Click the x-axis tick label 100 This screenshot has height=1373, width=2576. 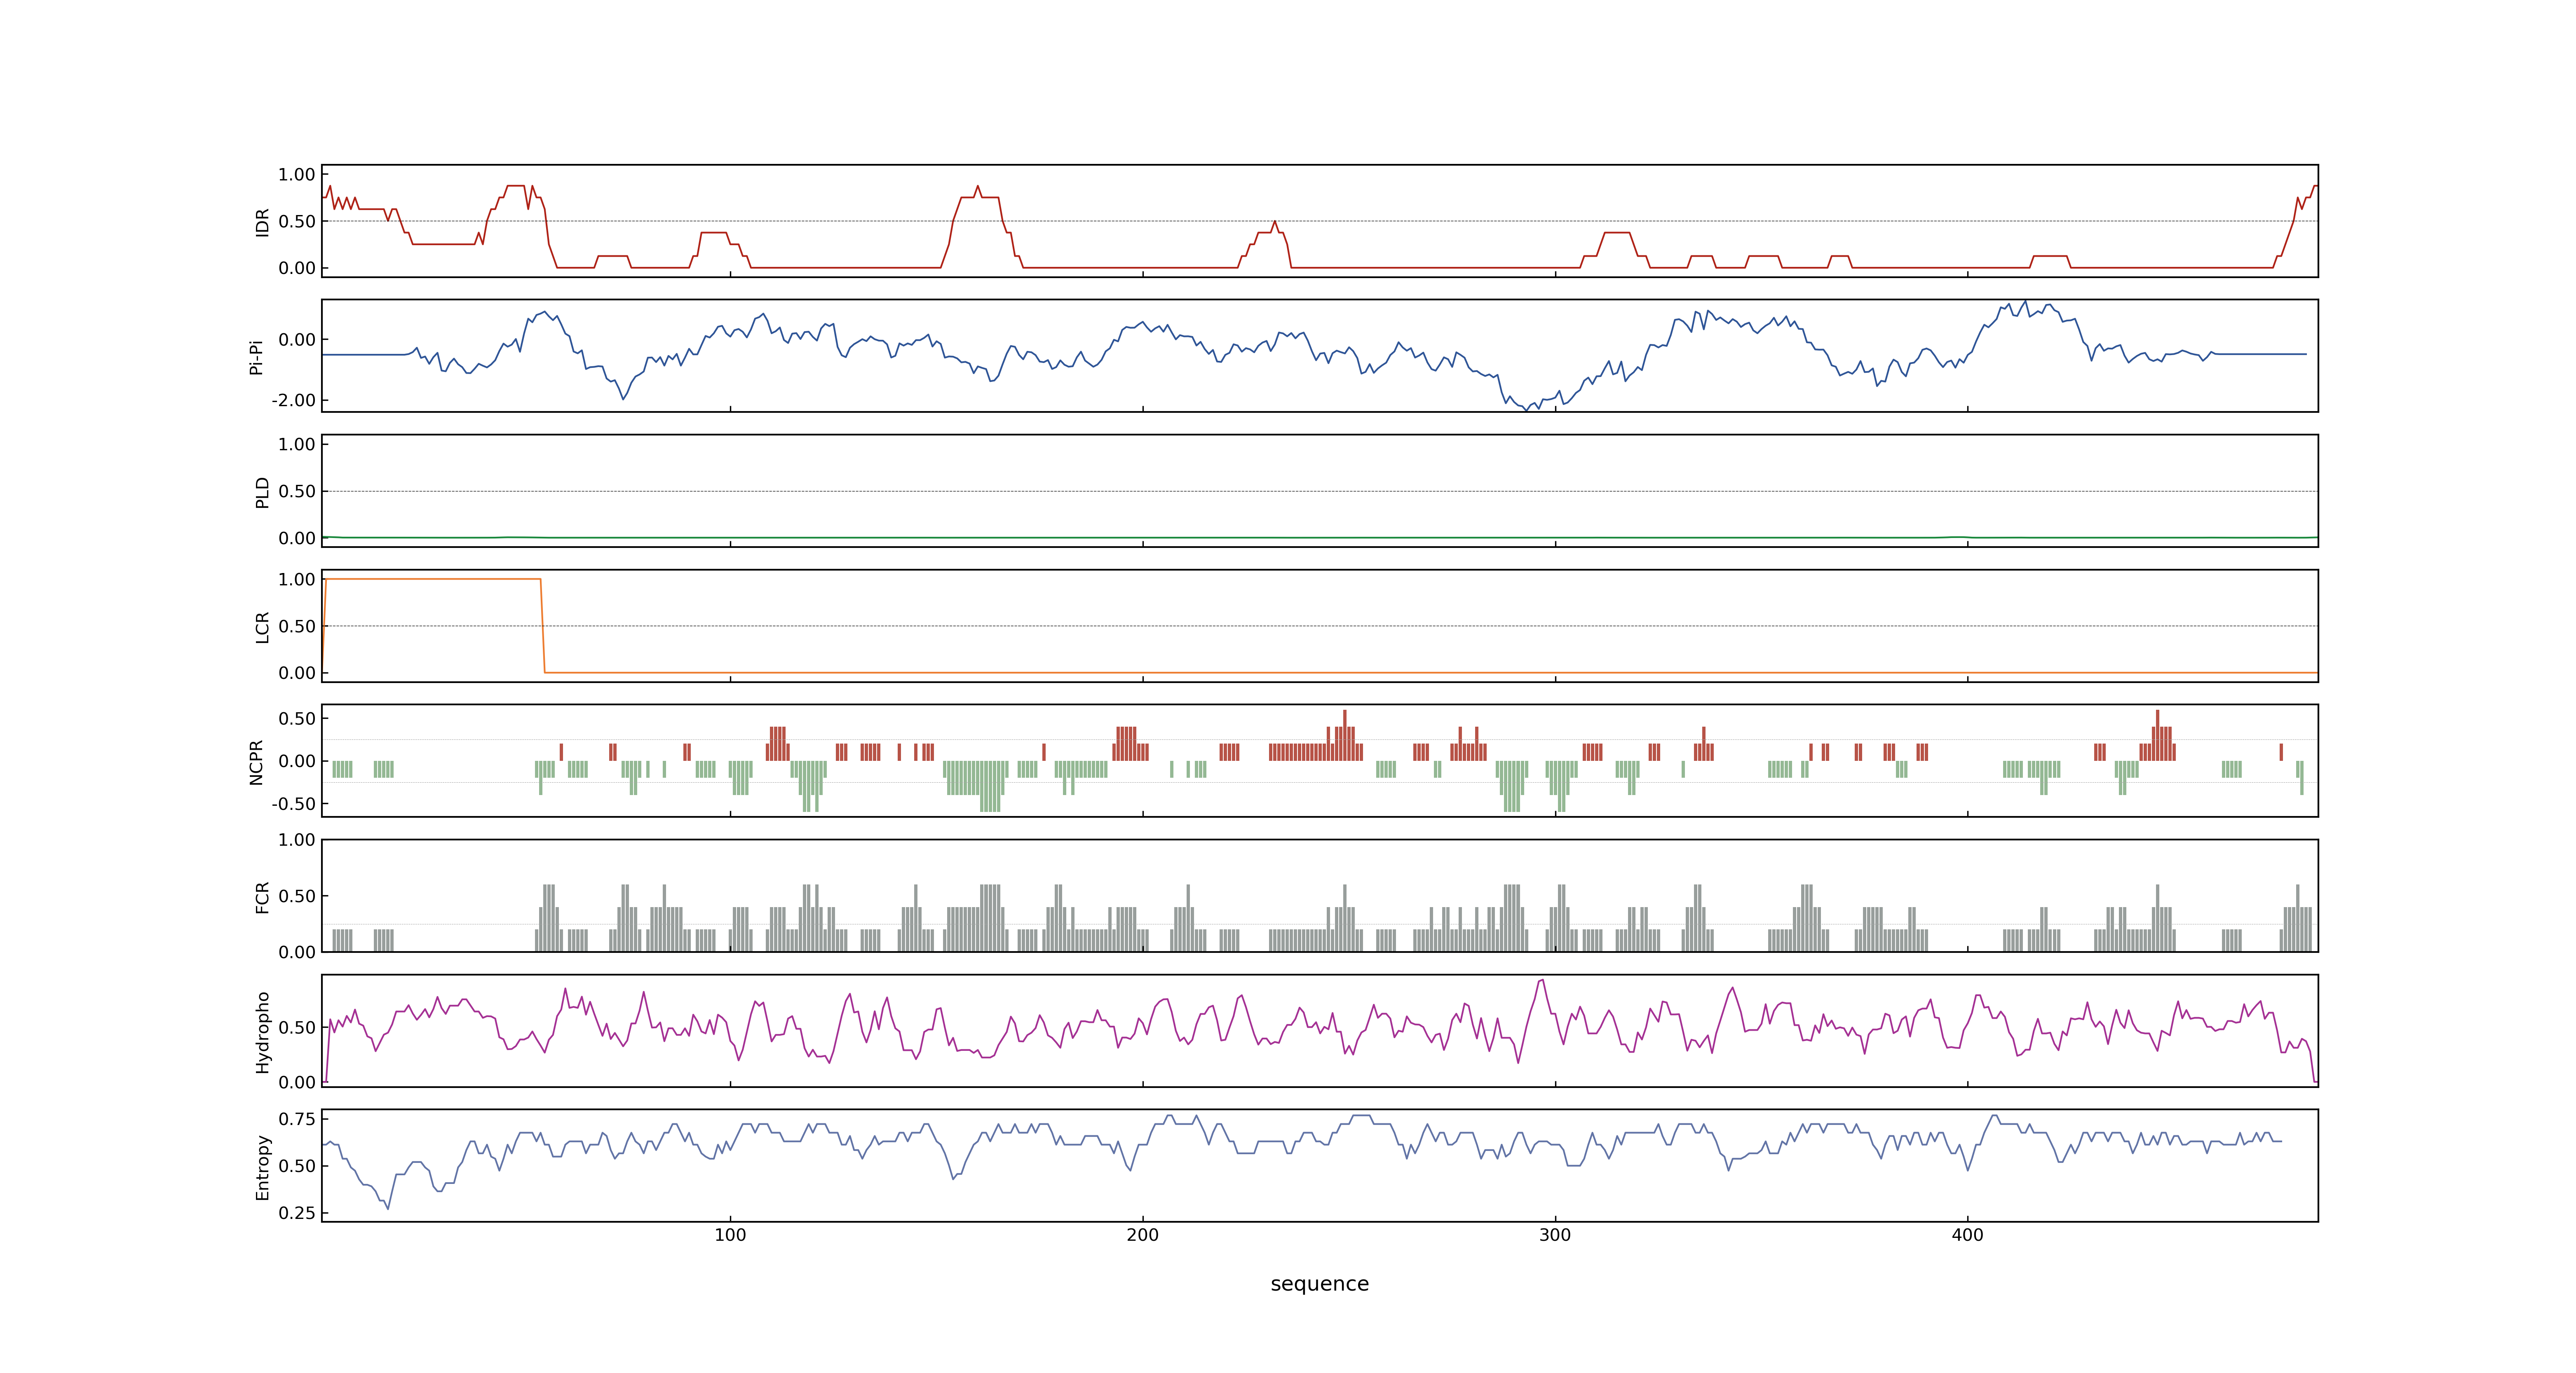[730, 1235]
